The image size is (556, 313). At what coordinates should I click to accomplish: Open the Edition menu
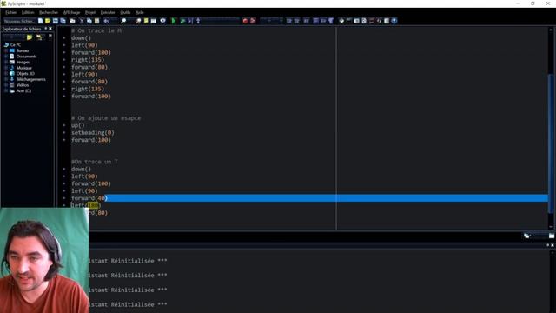(28, 12)
